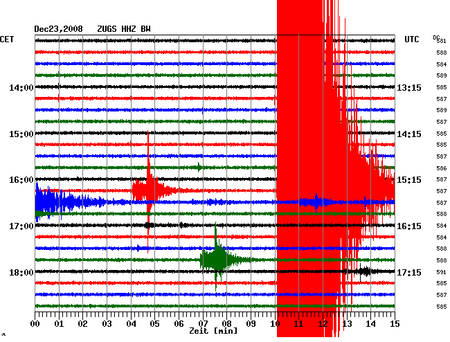Click the DC value 586
Image resolution: width=450 pixels, height=342 pixels.
pyautogui.click(x=442, y=168)
